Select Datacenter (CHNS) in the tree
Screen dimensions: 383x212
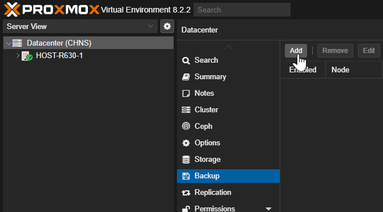point(88,43)
